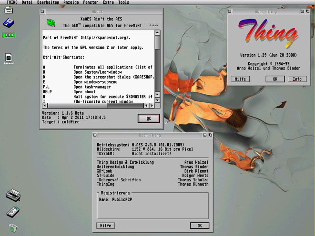315x236 pixels.
Task: Click the colorful Thing logo graphic
Action: pyautogui.click(x=268, y=33)
